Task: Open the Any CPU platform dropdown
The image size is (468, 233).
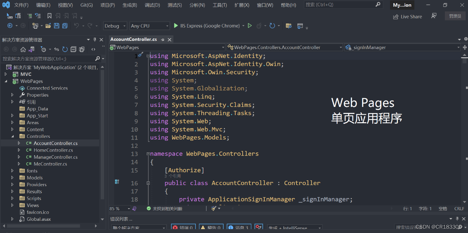Action: [150, 26]
